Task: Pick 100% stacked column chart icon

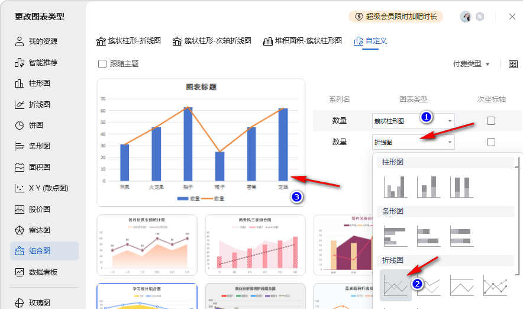Action: tap(462, 187)
